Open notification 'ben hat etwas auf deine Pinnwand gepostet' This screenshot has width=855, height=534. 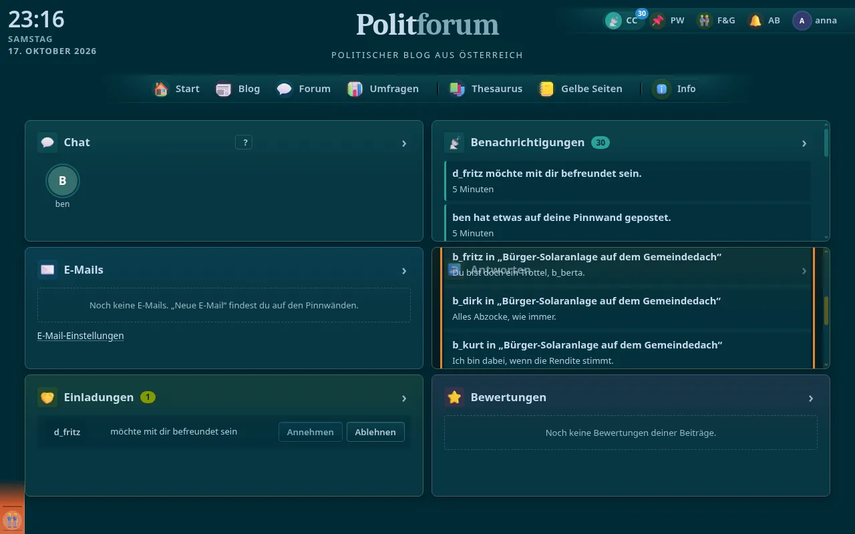[628, 224]
